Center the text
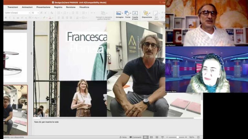 point(63,18)
